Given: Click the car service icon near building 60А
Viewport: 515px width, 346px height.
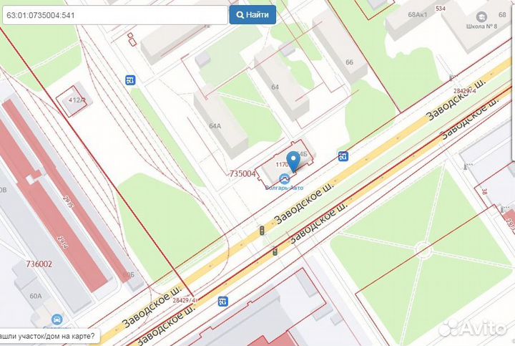Looking at the screenshot, I should tap(57, 319).
